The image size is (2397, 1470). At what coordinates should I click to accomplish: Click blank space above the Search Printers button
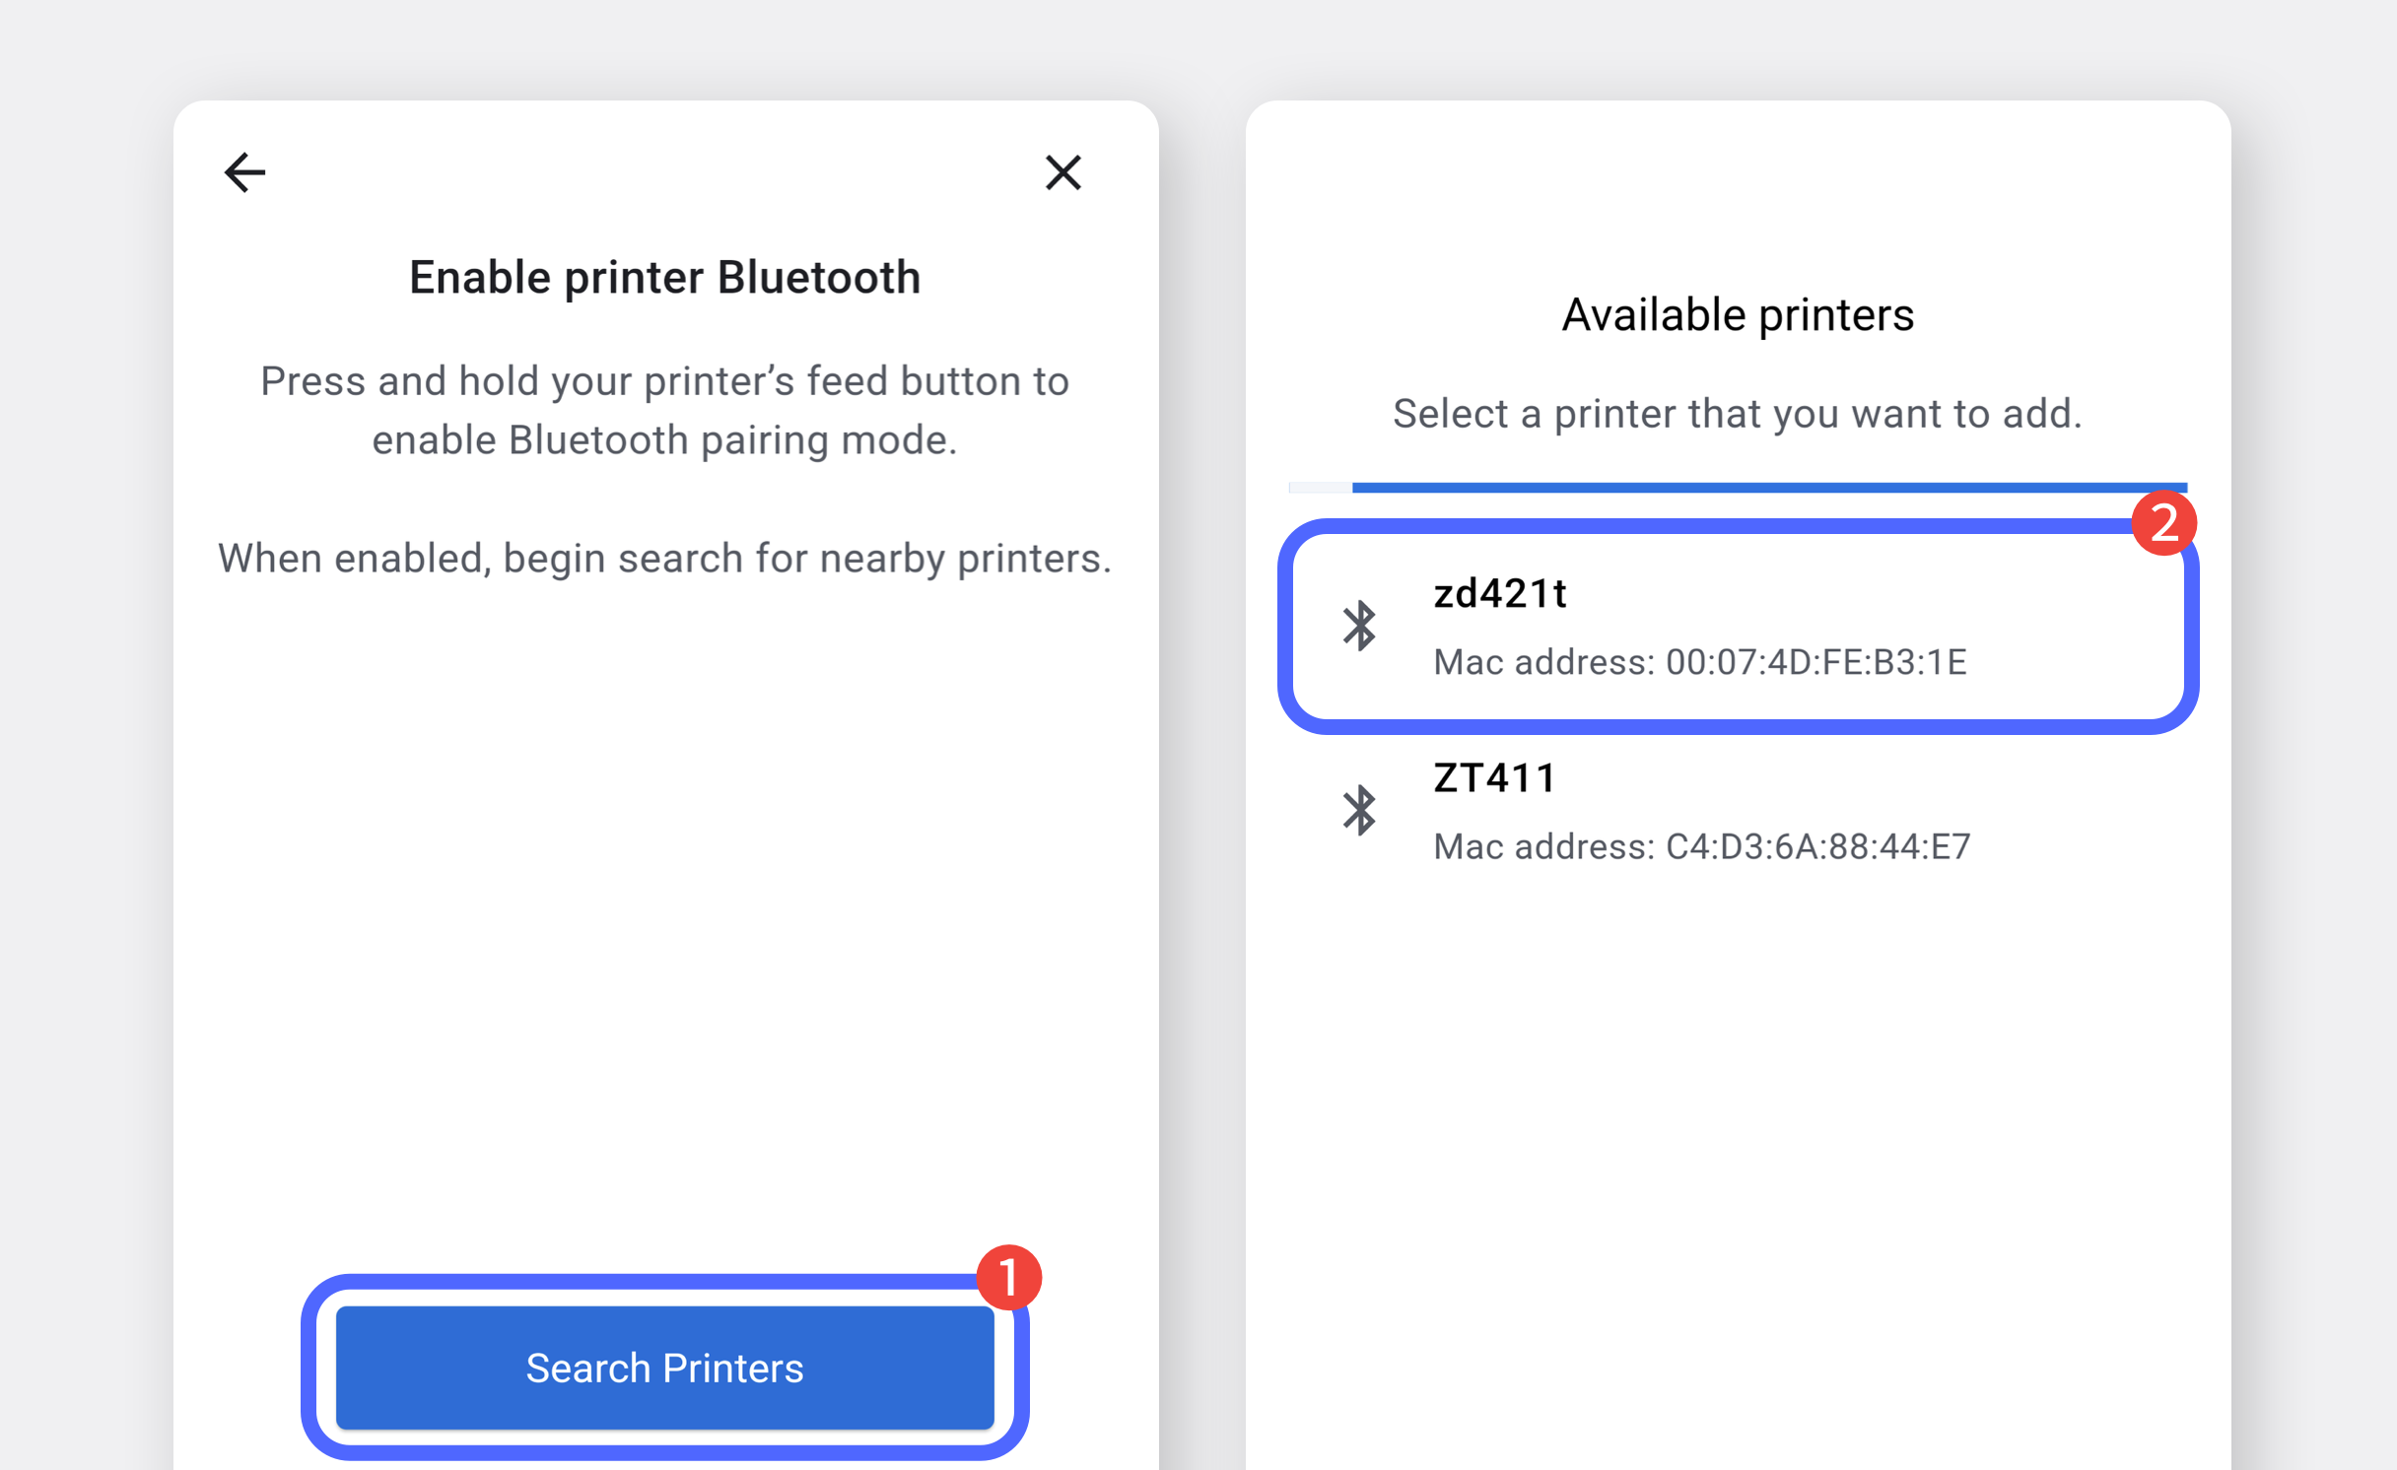pos(664,936)
